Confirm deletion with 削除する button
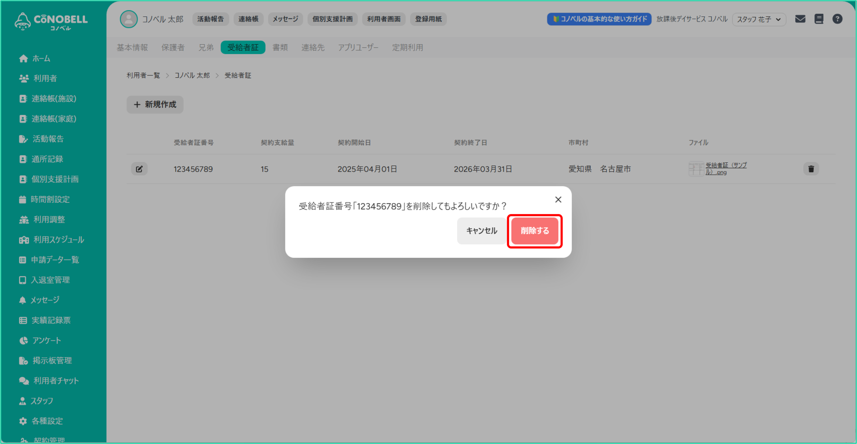This screenshot has width=857, height=444. 534,231
